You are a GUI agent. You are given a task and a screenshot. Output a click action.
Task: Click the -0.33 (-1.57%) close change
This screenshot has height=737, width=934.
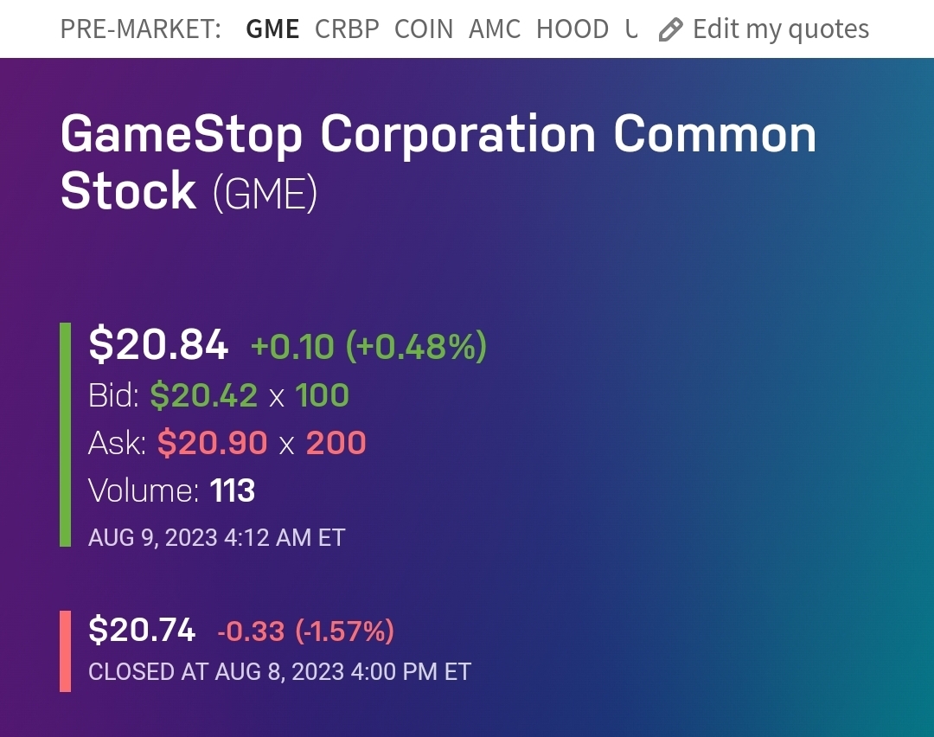(305, 631)
